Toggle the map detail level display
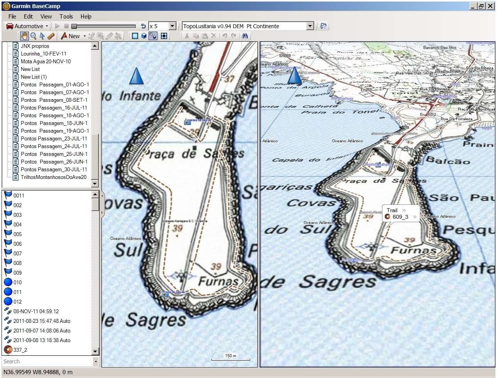This screenshot has height=378, width=497. [x=153, y=35]
